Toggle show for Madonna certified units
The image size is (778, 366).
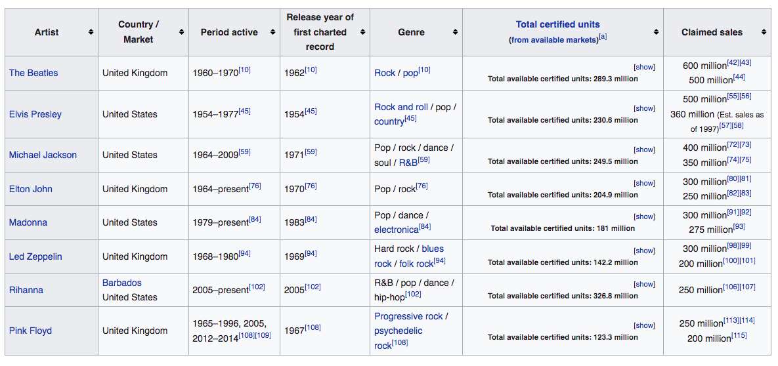click(x=644, y=216)
